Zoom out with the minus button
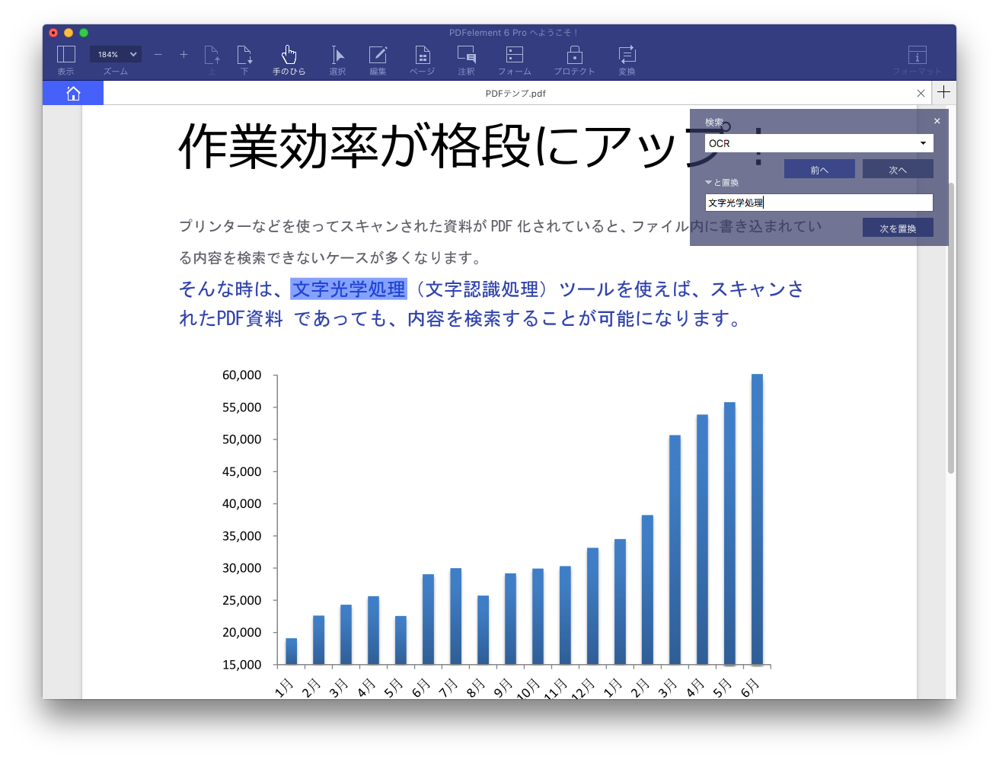Image resolution: width=999 pixels, height=760 pixels. (x=158, y=55)
